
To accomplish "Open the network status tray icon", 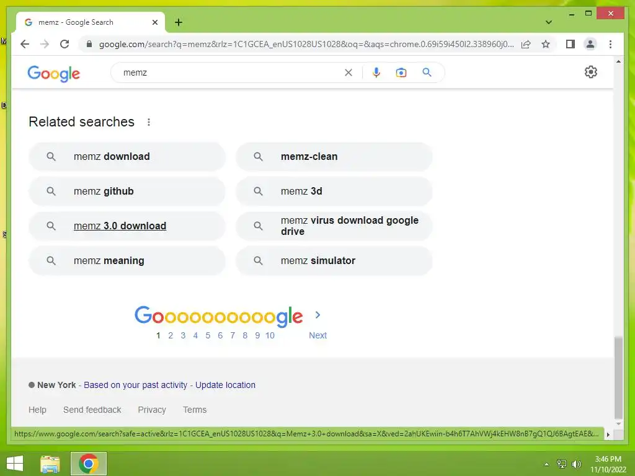I will coord(561,464).
